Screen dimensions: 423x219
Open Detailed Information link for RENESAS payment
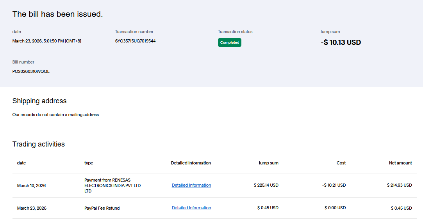(x=191, y=185)
